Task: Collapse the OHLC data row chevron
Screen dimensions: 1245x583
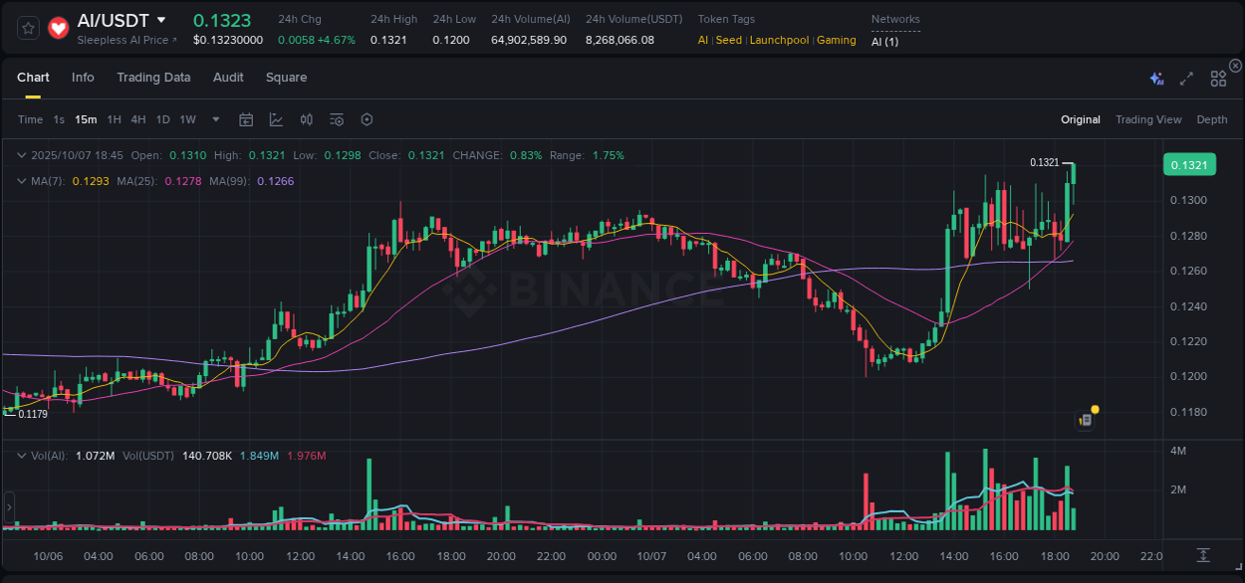Action: tap(21, 155)
